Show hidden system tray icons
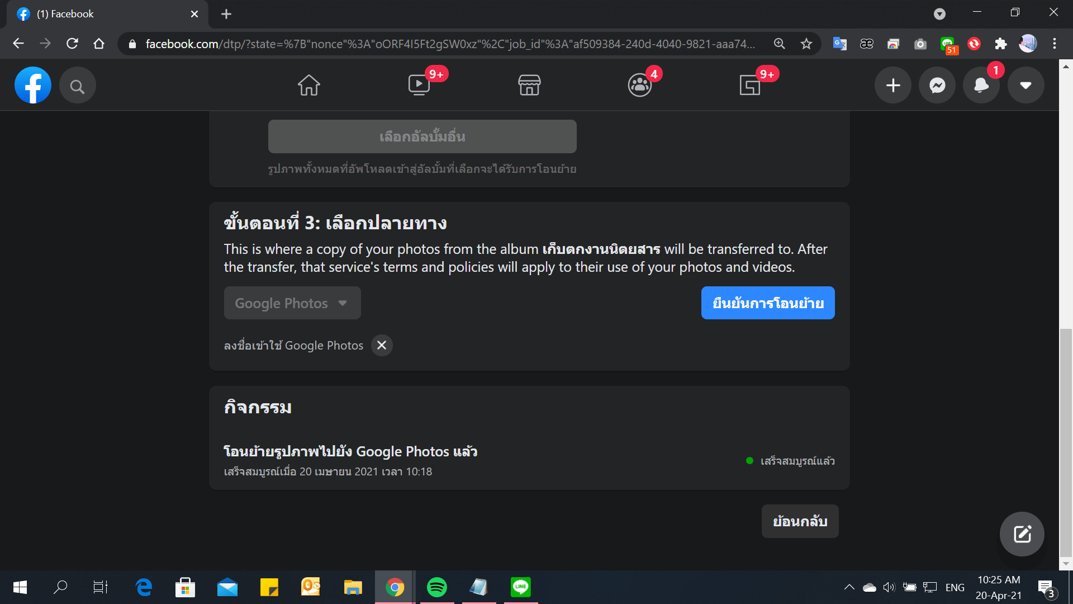Screen dimensions: 1073x604 click(x=849, y=587)
